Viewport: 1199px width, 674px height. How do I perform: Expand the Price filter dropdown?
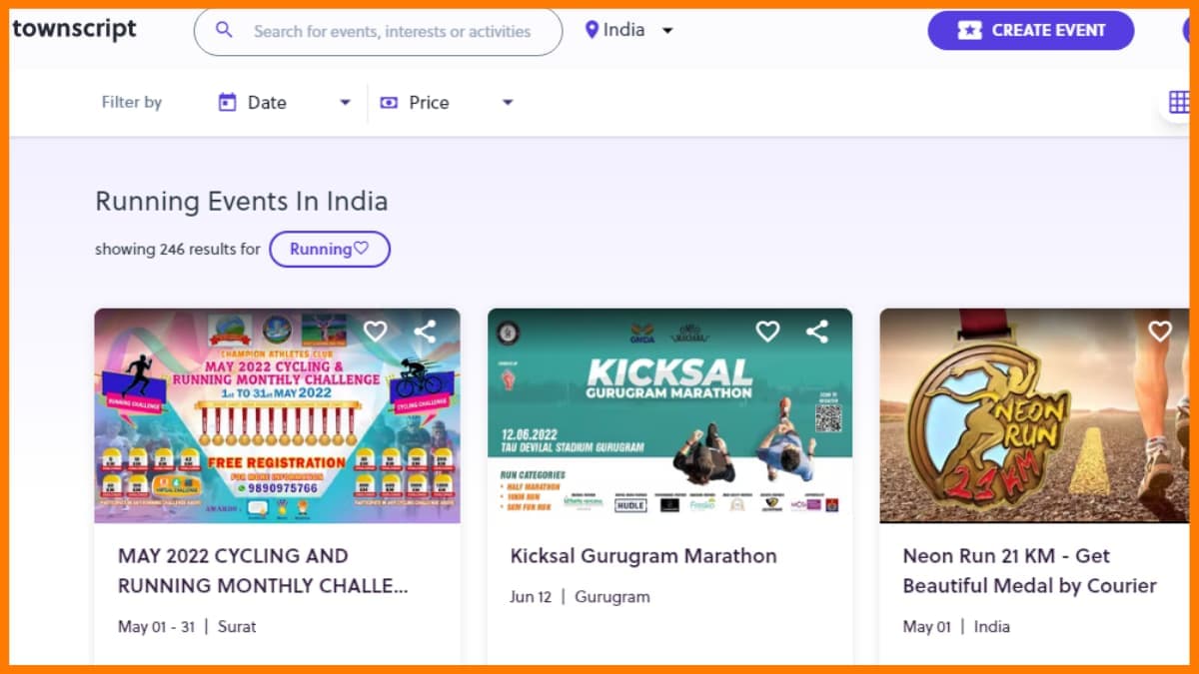coord(507,102)
